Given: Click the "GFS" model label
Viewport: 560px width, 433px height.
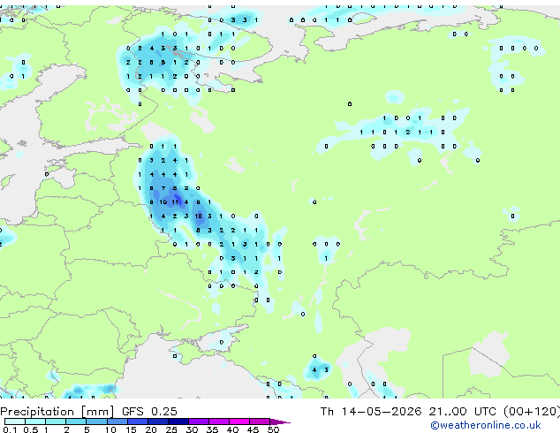Looking at the screenshot, I should 132,412.
